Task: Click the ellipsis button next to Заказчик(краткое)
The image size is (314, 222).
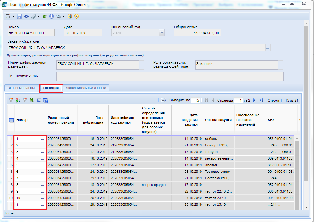Action: 268,48
